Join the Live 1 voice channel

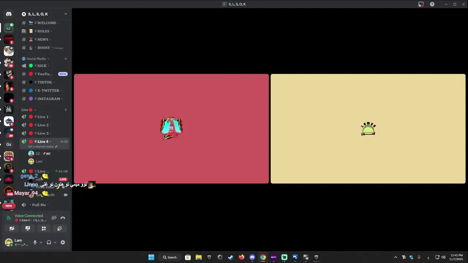pyautogui.click(x=45, y=117)
